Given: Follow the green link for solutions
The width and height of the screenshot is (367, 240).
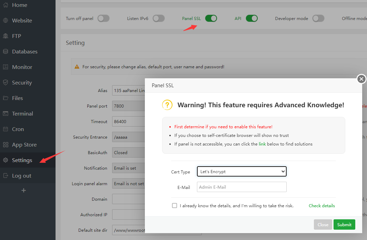Looking at the screenshot, I should pos(262,144).
